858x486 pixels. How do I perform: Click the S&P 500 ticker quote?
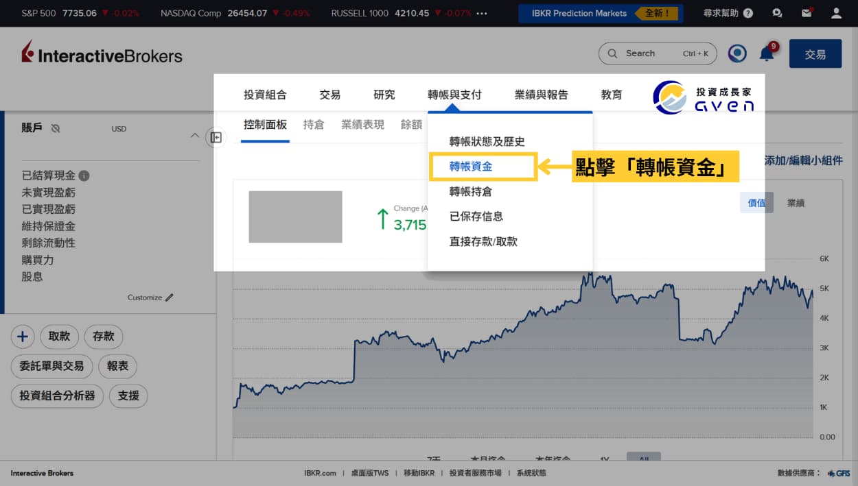80,13
